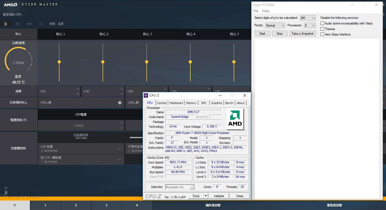The height and width of the screenshot is (210, 386).
Task: Select profile 4 tab in Ryzen Master
Action: 137,205
